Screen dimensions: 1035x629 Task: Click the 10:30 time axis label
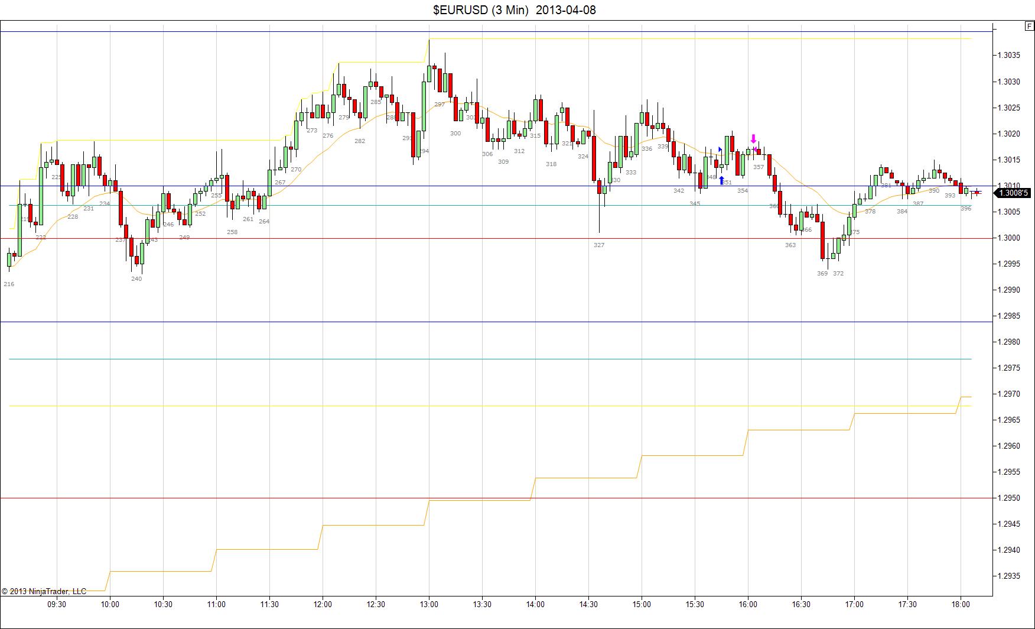pyautogui.click(x=163, y=604)
